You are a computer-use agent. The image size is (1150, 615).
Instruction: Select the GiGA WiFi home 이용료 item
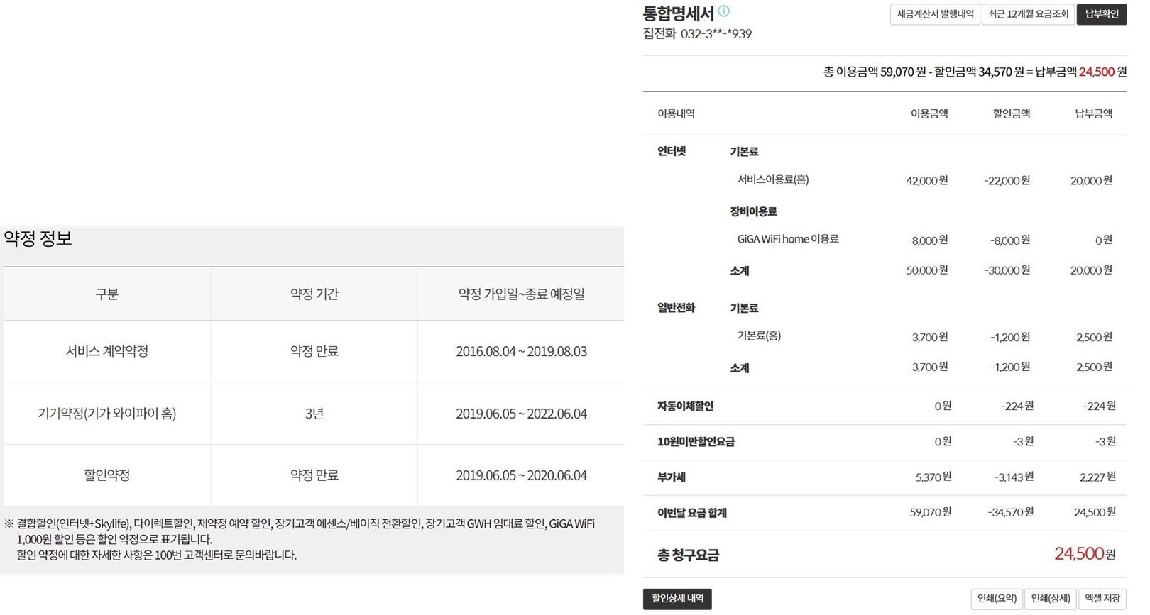pyautogui.click(x=788, y=240)
